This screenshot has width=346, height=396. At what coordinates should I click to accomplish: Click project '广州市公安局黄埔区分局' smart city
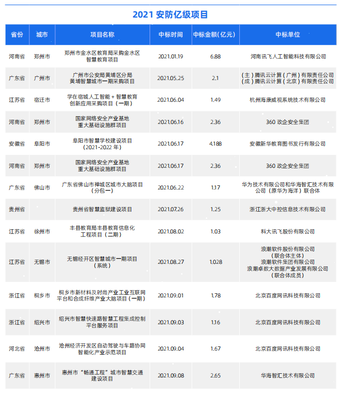(102, 78)
